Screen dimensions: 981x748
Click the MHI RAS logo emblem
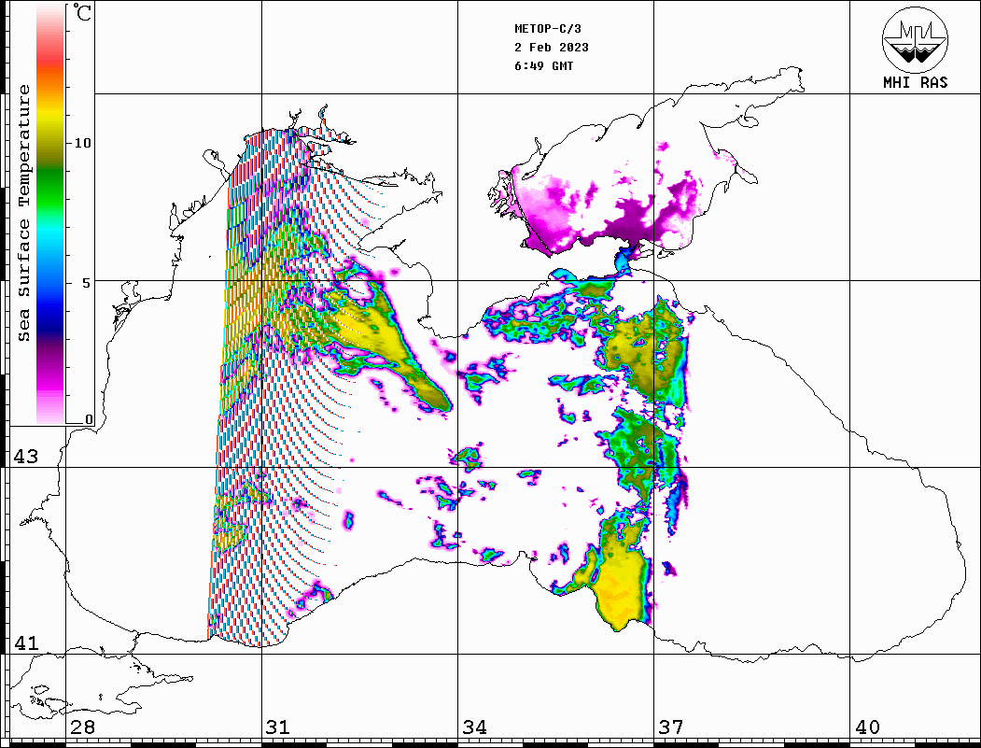(x=915, y=40)
